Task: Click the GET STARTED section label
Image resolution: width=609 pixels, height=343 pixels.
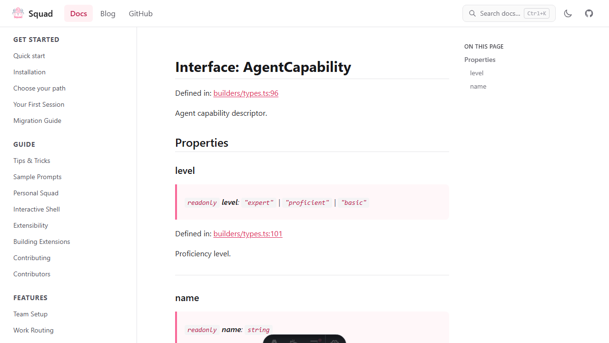Action: coord(36,40)
